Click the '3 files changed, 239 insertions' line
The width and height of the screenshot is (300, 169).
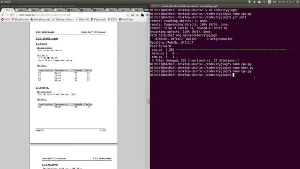pos(195,61)
